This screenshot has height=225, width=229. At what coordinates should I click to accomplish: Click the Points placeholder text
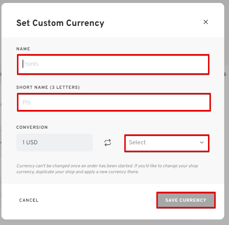[31, 64]
